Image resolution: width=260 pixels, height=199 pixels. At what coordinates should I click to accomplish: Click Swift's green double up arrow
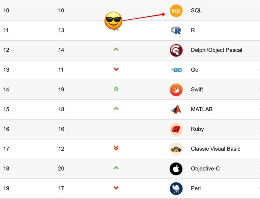[116, 89]
